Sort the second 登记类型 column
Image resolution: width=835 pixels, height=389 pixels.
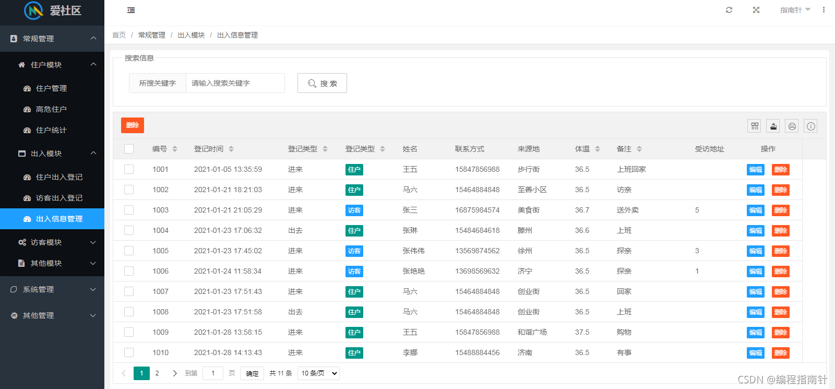(x=383, y=149)
